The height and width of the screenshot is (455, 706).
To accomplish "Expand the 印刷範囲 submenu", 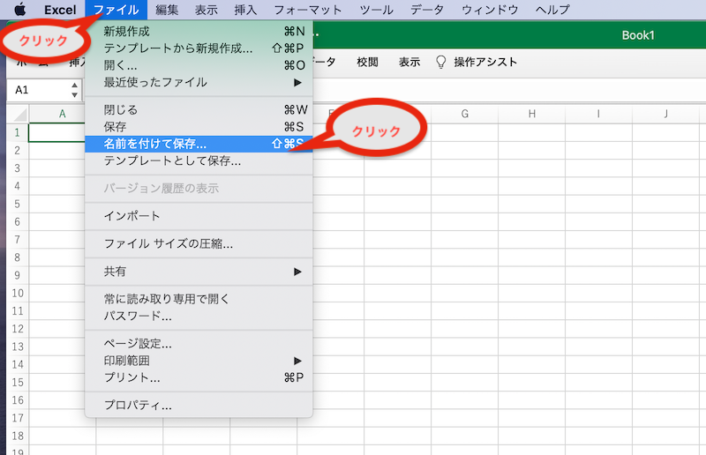I will tap(199, 361).
